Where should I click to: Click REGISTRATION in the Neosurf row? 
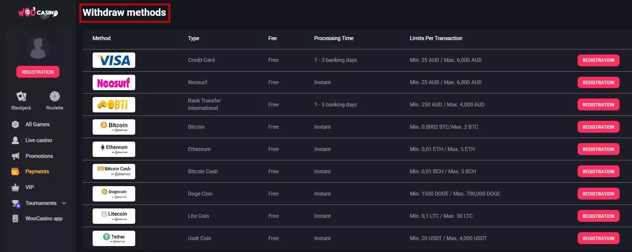598,82
